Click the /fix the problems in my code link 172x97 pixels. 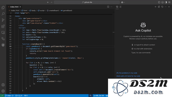127,73
